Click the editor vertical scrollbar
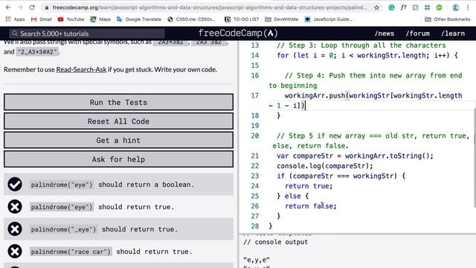 475,158
